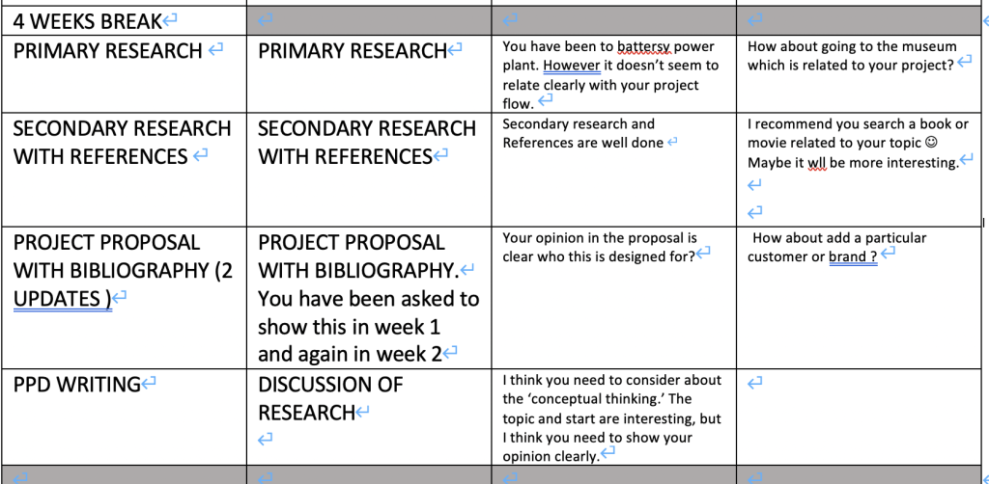
Task: Click the '4 WEEKS BREAK' cell text
Action: (x=87, y=21)
